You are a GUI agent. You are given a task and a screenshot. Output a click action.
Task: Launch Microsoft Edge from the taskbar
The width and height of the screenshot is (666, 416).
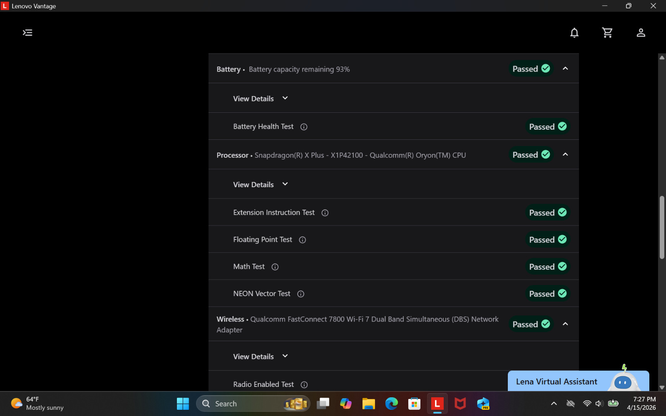tap(391, 404)
